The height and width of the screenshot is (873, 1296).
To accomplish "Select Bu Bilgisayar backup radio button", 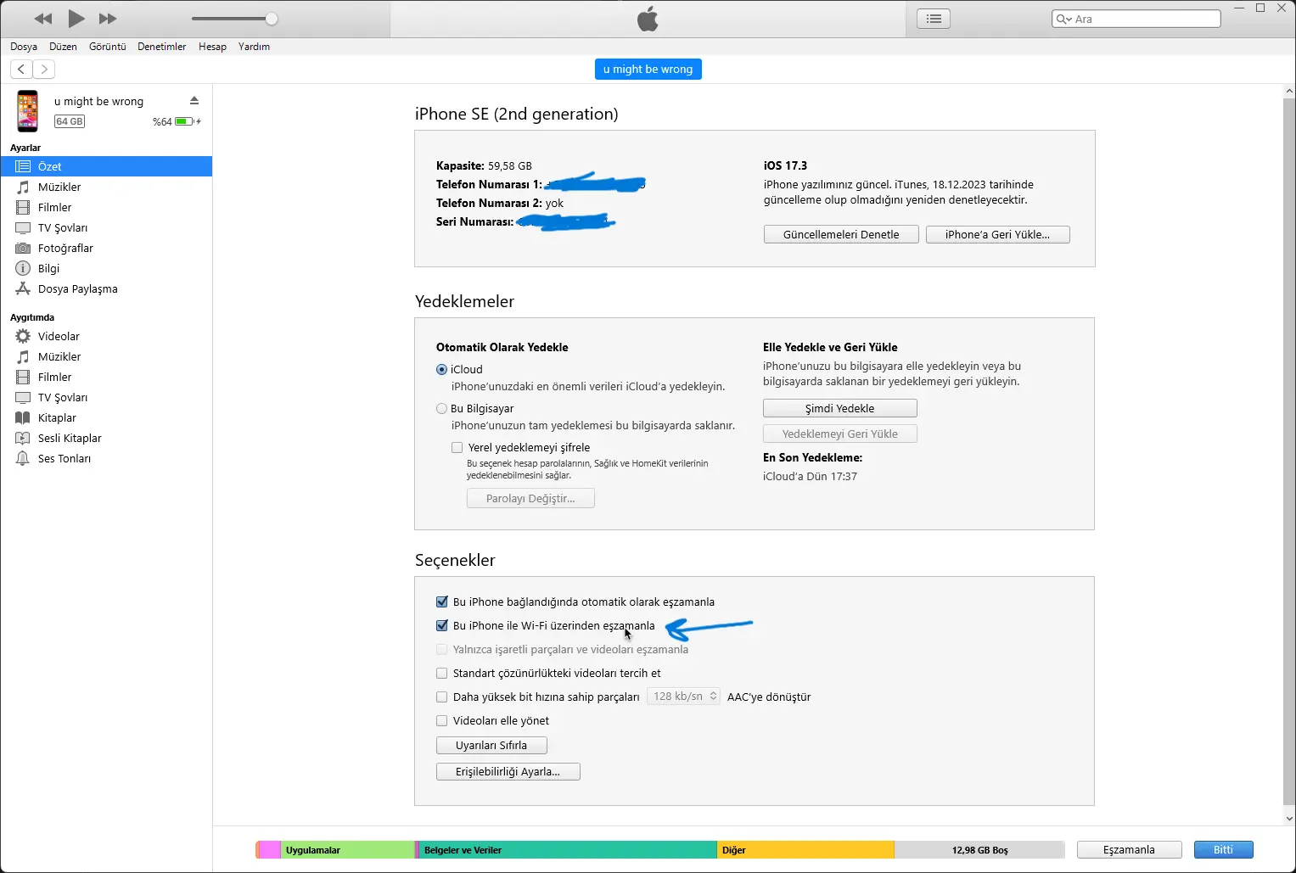I will [x=441, y=408].
